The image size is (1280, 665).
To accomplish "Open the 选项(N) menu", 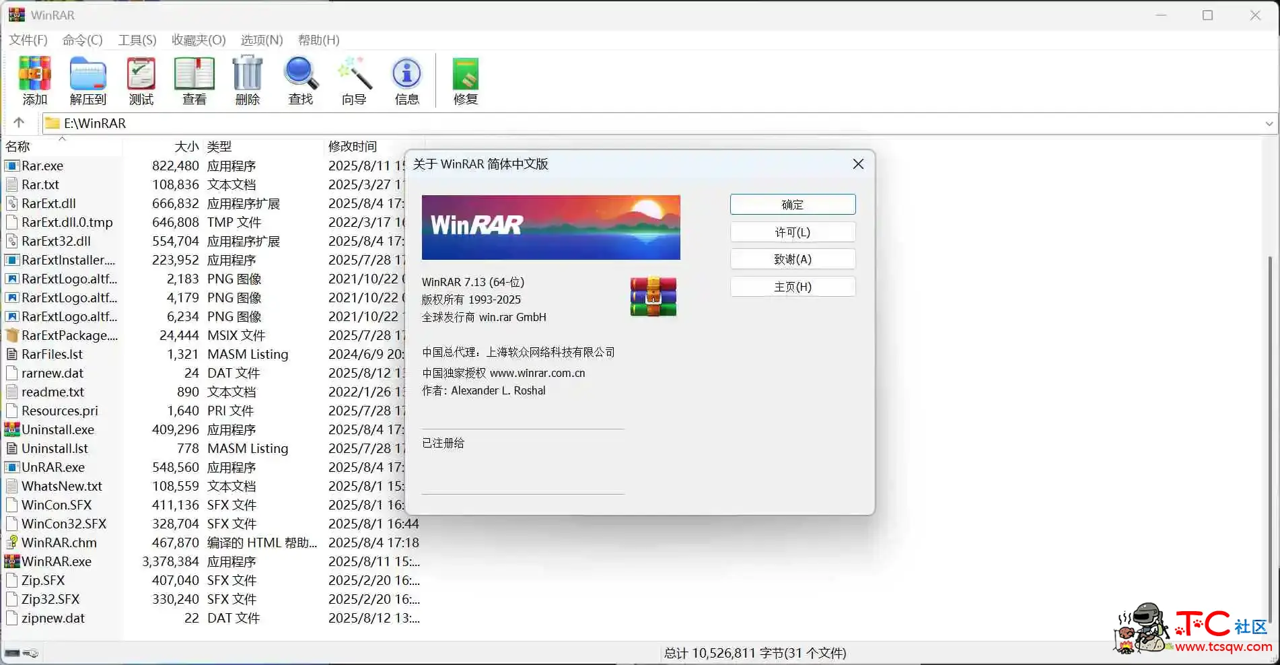I will click(262, 40).
